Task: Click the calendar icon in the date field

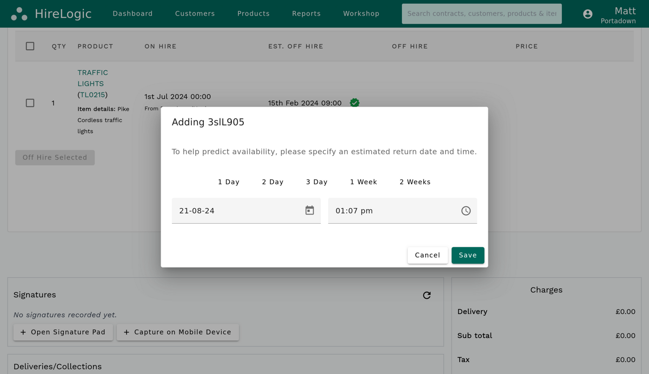Action: coord(309,210)
